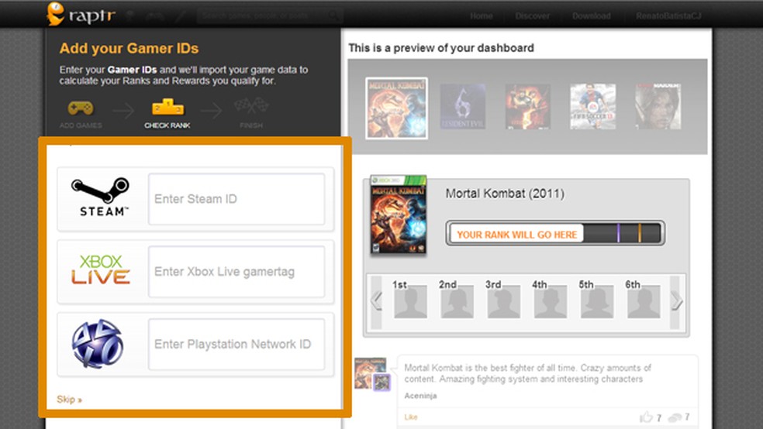The image size is (763, 429).
Task: Open the RenatoBatistaCJ profile menu
Action: point(668,16)
